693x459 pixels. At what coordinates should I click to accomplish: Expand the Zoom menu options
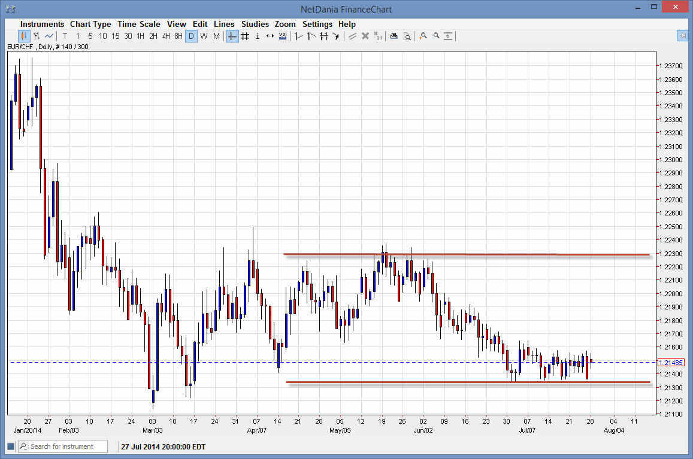point(285,24)
